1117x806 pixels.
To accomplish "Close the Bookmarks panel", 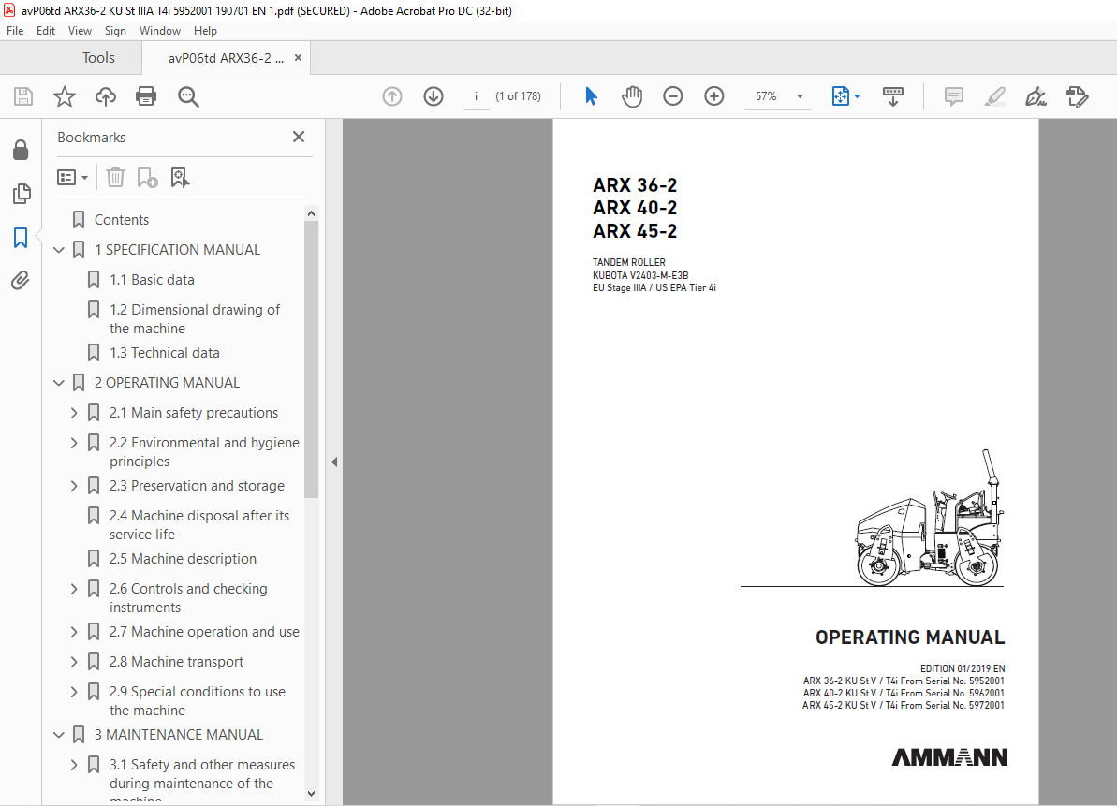I will pyautogui.click(x=299, y=137).
